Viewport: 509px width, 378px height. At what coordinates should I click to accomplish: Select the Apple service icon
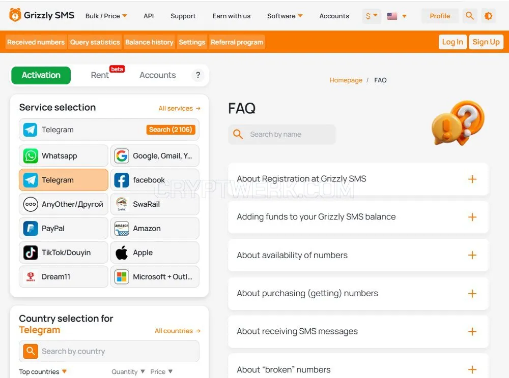[122, 253]
